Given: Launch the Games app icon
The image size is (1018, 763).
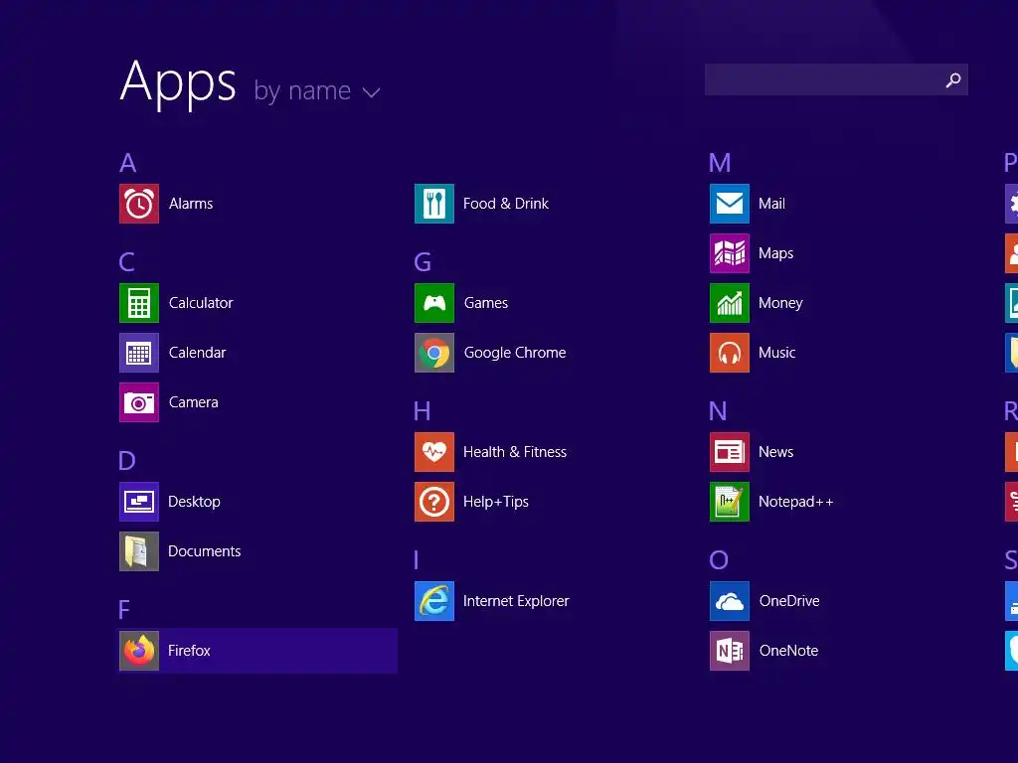Looking at the screenshot, I should [x=434, y=303].
